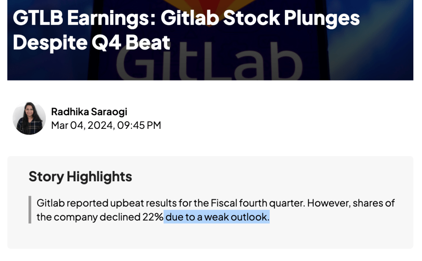422x261 pixels.
Task: Click the Story Highlights heading
Action: click(80, 177)
